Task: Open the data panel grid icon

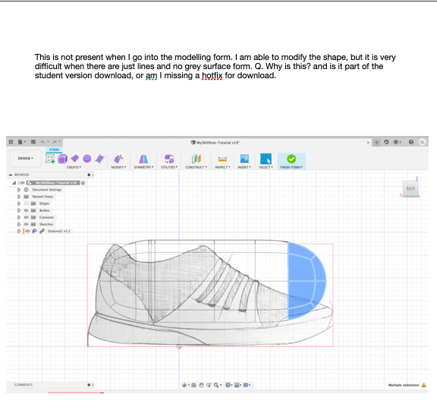Action: tap(11, 142)
